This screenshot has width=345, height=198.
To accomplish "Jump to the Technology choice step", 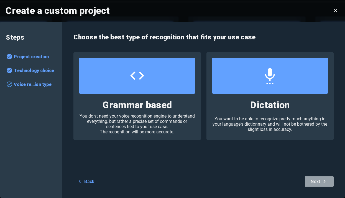I will pyautogui.click(x=34, y=70).
